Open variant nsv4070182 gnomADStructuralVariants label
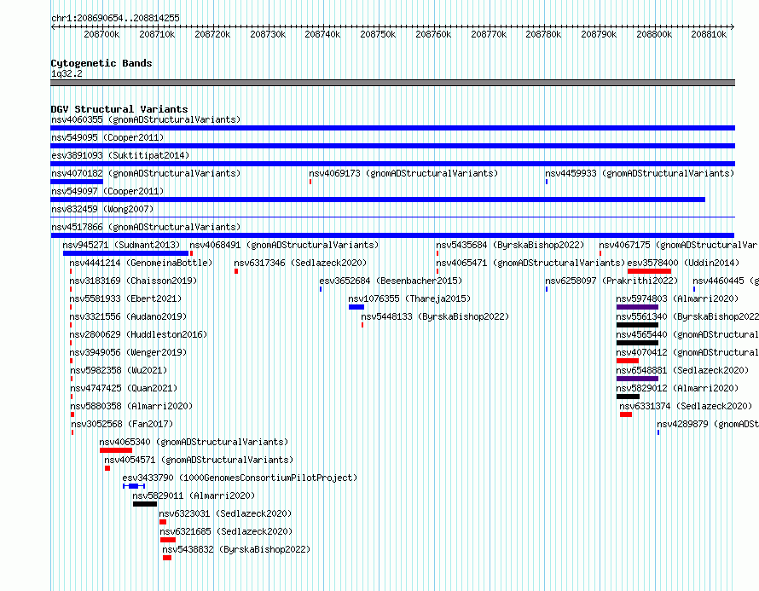This screenshot has height=591, width=759. tap(146, 173)
